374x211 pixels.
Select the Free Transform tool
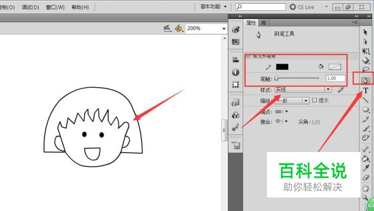366,51
